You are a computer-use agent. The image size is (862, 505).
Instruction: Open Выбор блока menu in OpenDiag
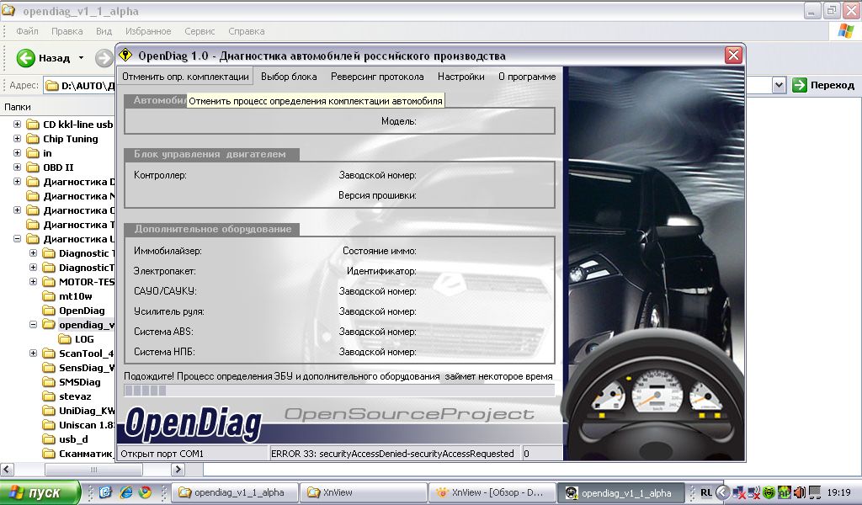(289, 77)
